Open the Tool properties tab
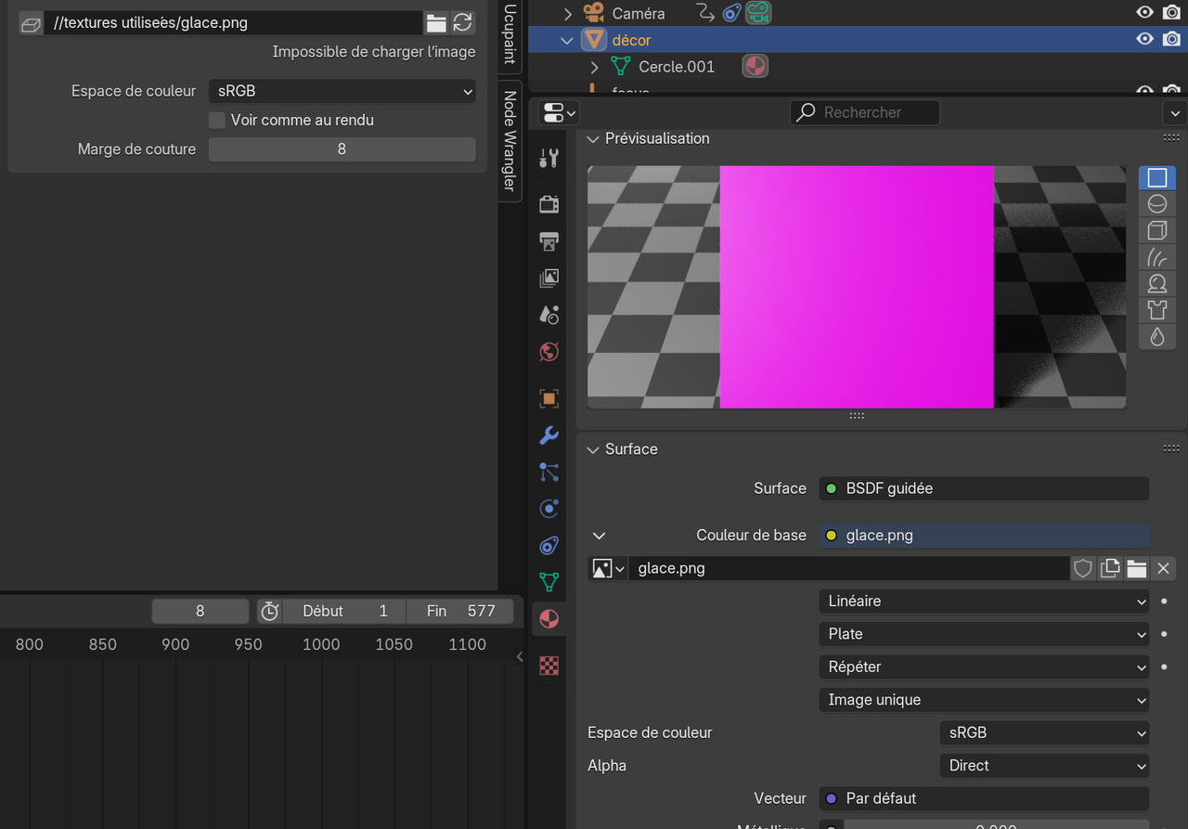This screenshot has height=829, width=1188. (x=549, y=158)
